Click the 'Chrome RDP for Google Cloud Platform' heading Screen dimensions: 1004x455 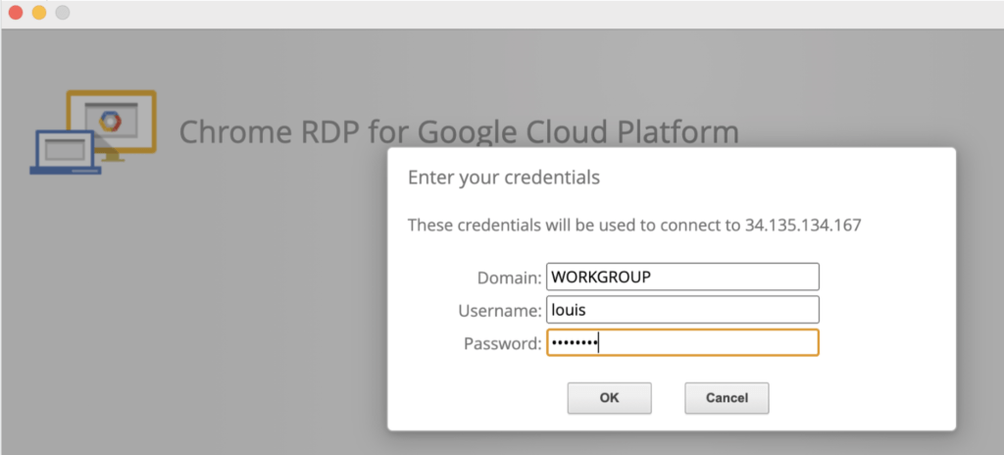click(458, 131)
